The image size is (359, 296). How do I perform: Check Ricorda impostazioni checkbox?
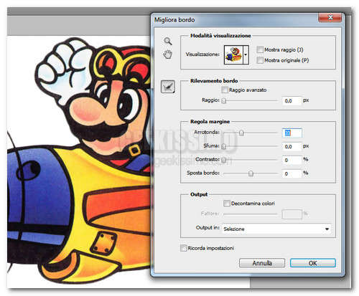184,248
